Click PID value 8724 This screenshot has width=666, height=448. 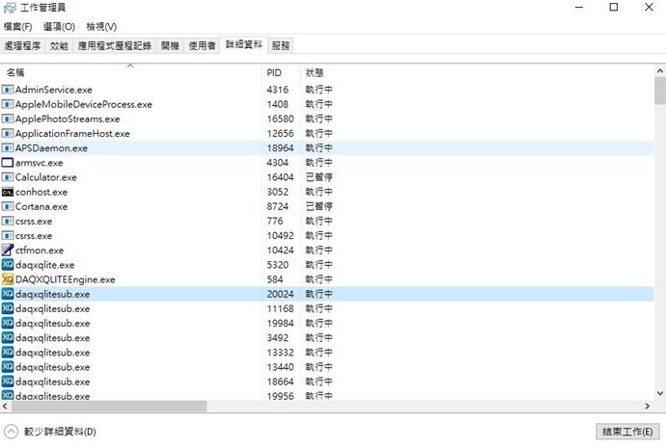click(x=278, y=207)
